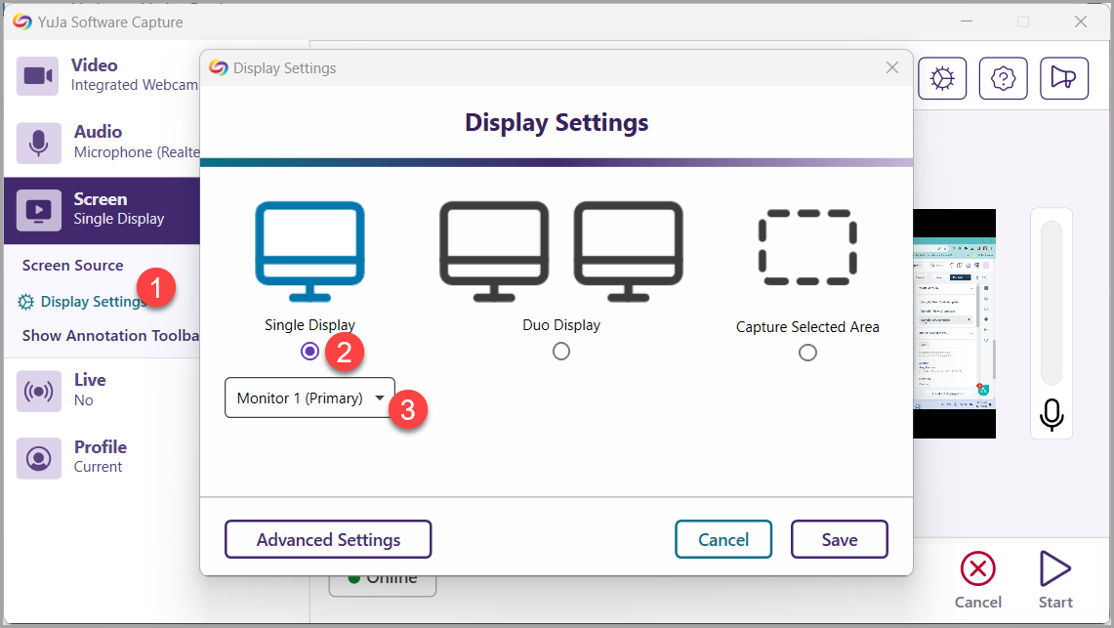Save the display settings

tap(839, 539)
